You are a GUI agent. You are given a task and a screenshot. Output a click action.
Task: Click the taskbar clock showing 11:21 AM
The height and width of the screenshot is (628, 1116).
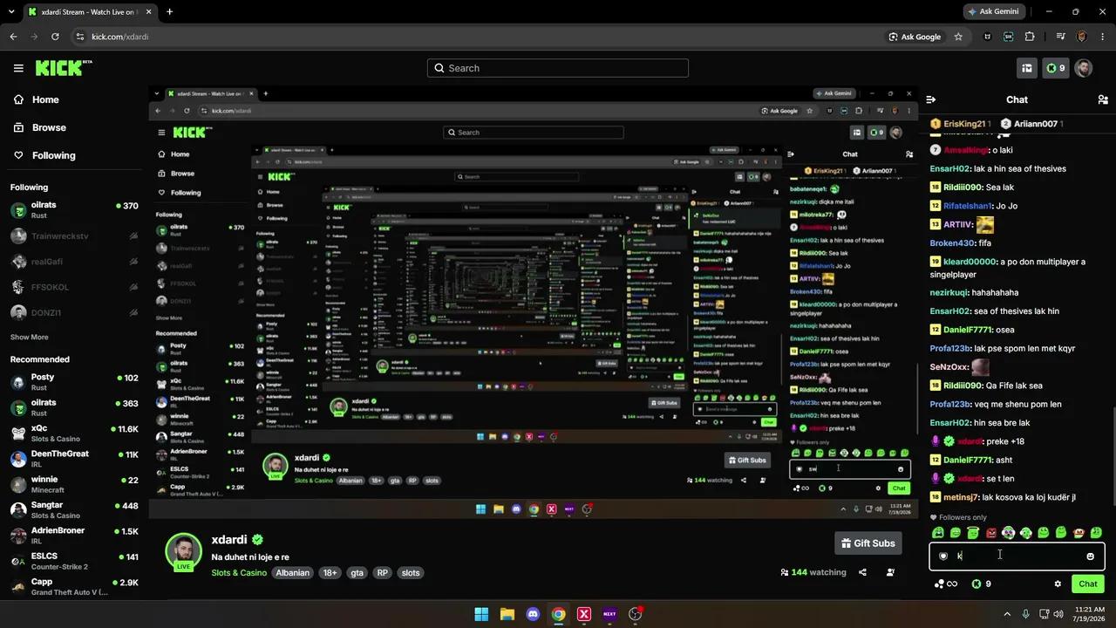click(x=1089, y=614)
